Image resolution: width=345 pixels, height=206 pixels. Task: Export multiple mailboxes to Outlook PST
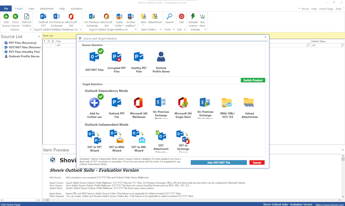coord(43,20)
